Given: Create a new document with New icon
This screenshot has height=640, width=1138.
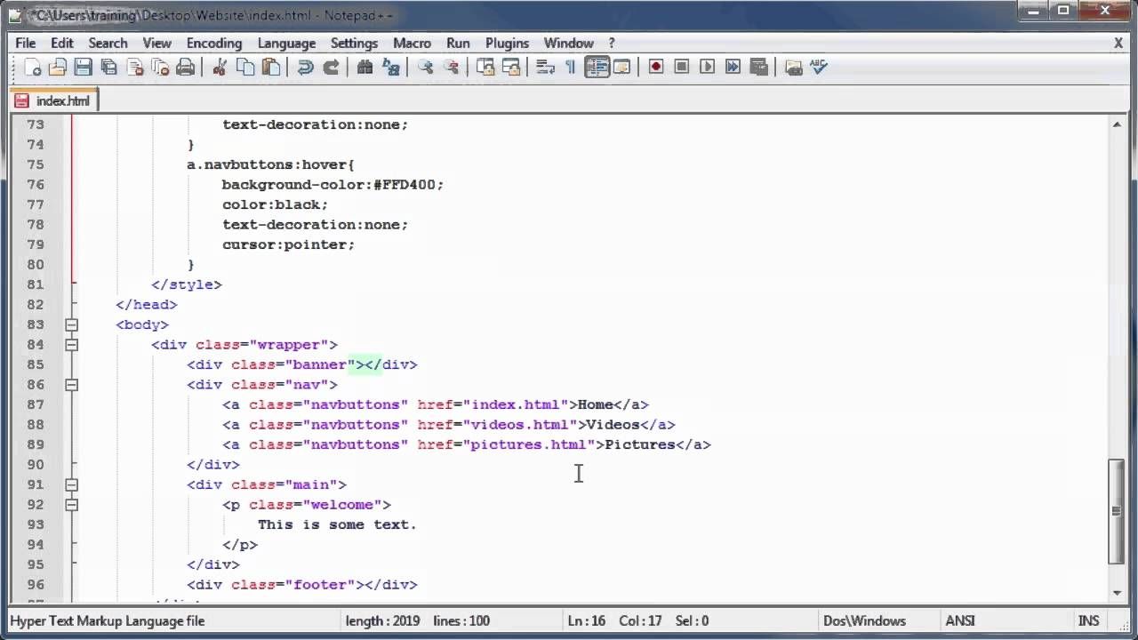Looking at the screenshot, I should point(33,68).
